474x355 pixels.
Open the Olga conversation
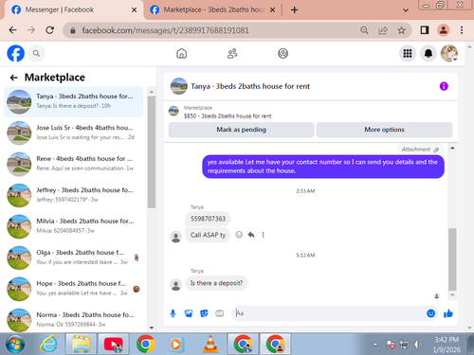[73, 257]
